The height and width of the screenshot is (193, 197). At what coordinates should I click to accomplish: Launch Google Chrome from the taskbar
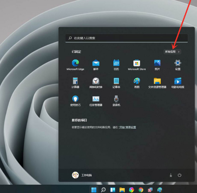pos(141,190)
